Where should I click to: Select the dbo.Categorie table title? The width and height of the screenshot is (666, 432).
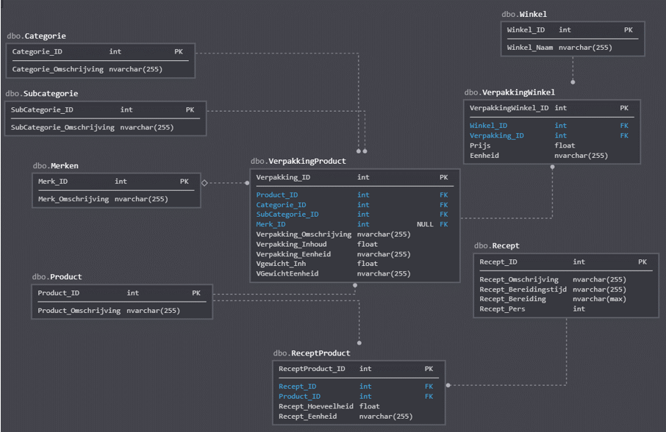[x=37, y=36]
